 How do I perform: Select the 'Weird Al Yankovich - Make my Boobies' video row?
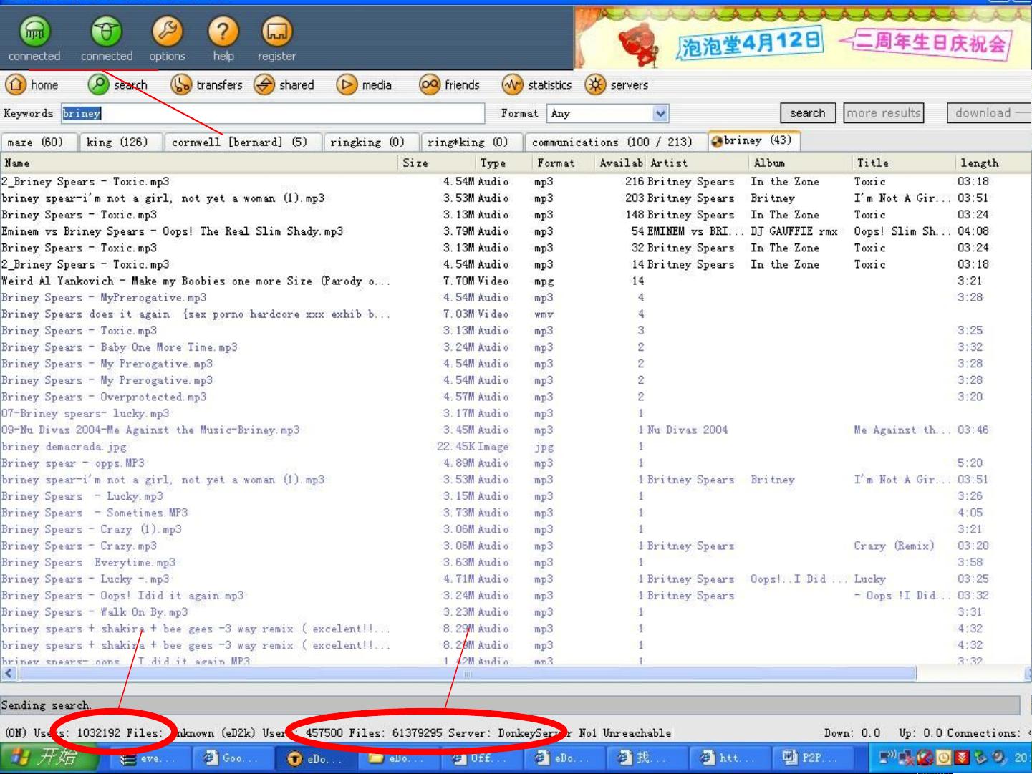[516, 281]
